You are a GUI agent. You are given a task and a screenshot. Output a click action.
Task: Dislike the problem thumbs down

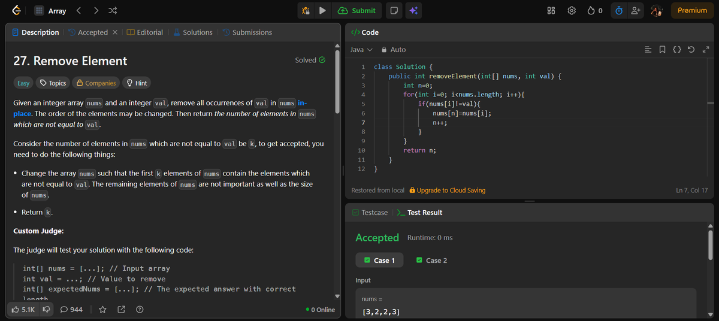coord(46,310)
